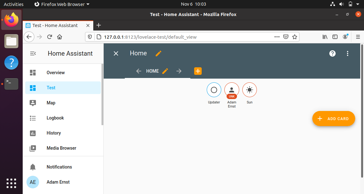Open the three-dot overflow menu
This screenshot has height=194, width=364.
tap(348, 53)
